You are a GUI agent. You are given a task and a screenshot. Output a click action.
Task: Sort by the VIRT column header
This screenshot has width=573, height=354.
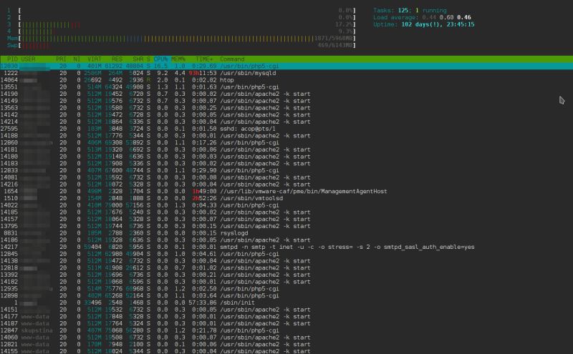95,59
